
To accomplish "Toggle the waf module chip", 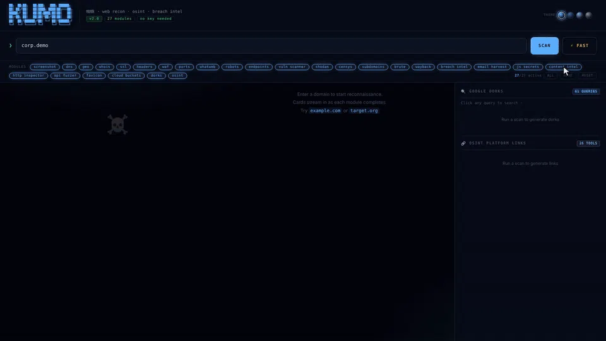I will coord(165,67).
